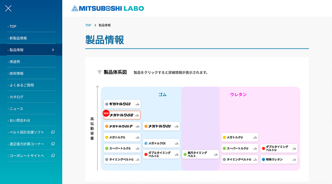Click the arrow on ギガトルクGX
The height and width of the screenshot is (184, 332).
point(137,104)
